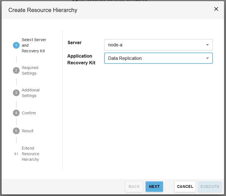Click the EXECUTE button
Viewport: 226px width, 196px height.
tap(210, 186)
